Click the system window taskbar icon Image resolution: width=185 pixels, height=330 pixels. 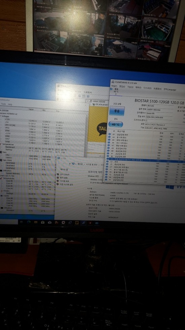coord(97,223)
